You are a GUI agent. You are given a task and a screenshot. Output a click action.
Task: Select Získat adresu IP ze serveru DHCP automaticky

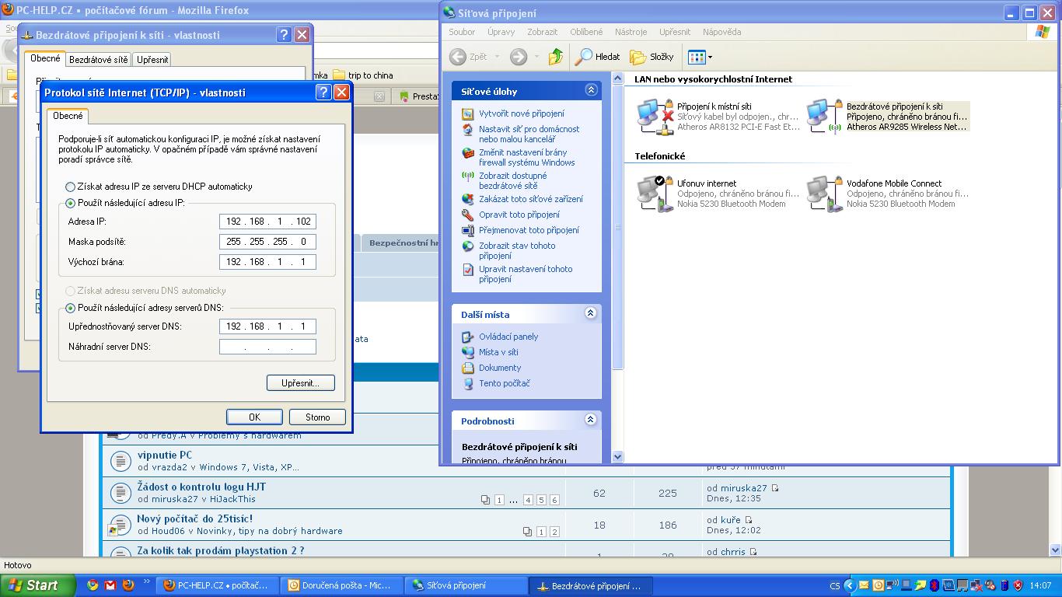(71, 187)
